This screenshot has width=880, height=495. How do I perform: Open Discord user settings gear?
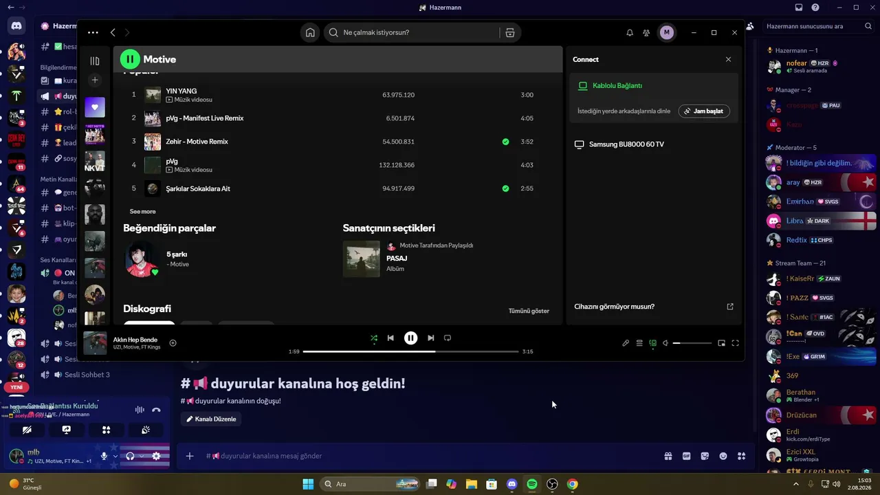click(x=156, y=456)
